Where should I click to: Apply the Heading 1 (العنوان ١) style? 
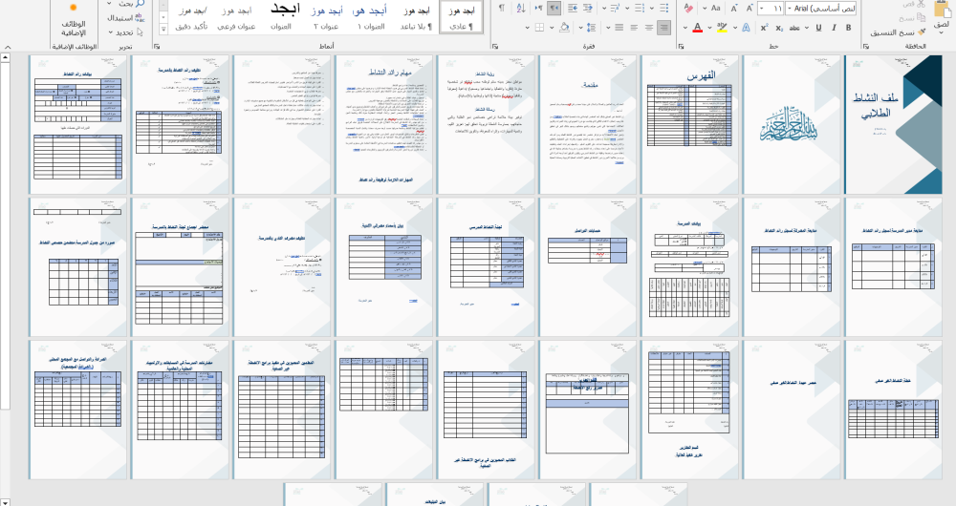point(371,17)
